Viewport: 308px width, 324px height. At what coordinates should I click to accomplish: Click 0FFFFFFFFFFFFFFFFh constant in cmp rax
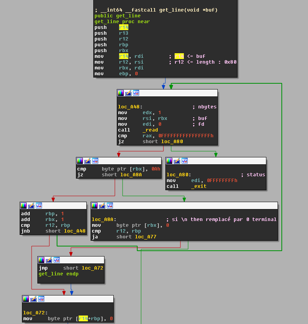[x=186, y=136]
